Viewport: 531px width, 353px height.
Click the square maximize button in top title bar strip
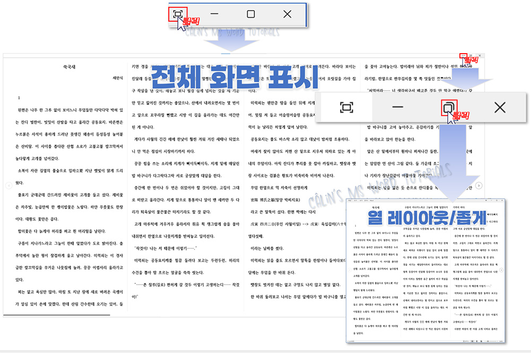(x=251, y=14)
